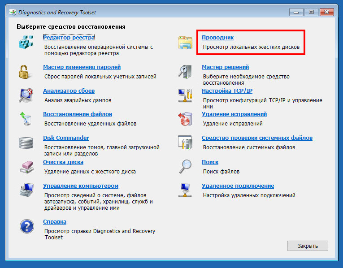Click text Восстановление системных файлов
This screenshot has width=343, height=268.
249,147
